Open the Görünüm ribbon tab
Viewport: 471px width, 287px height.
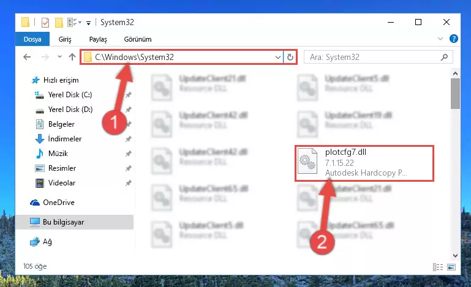[x=138, y=39]
